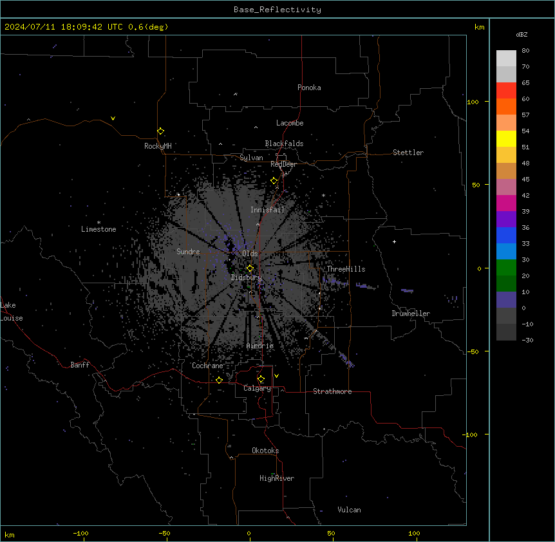Click the white plus marker north of Sundre

coord(179,194)
